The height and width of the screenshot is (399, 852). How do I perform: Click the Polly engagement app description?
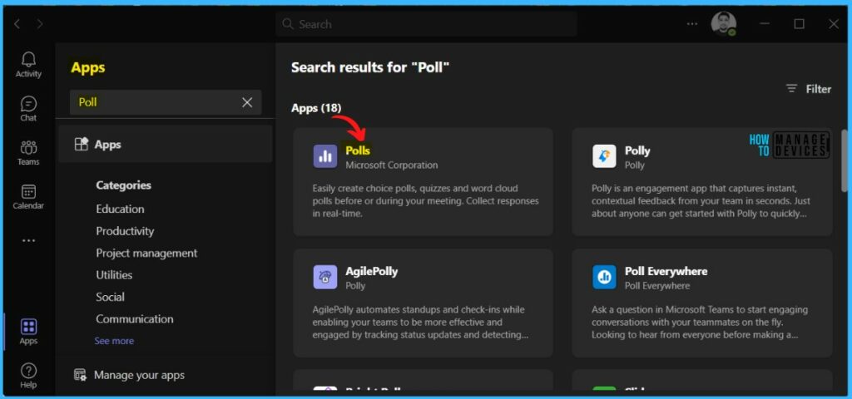pyautogui.click(x=701, y=201)
